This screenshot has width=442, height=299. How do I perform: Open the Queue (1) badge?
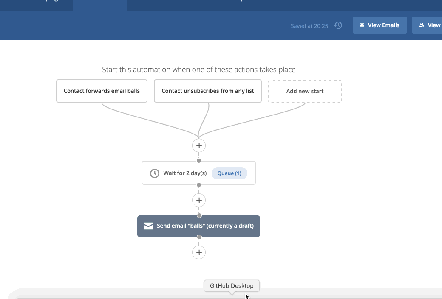coord(229,173)
